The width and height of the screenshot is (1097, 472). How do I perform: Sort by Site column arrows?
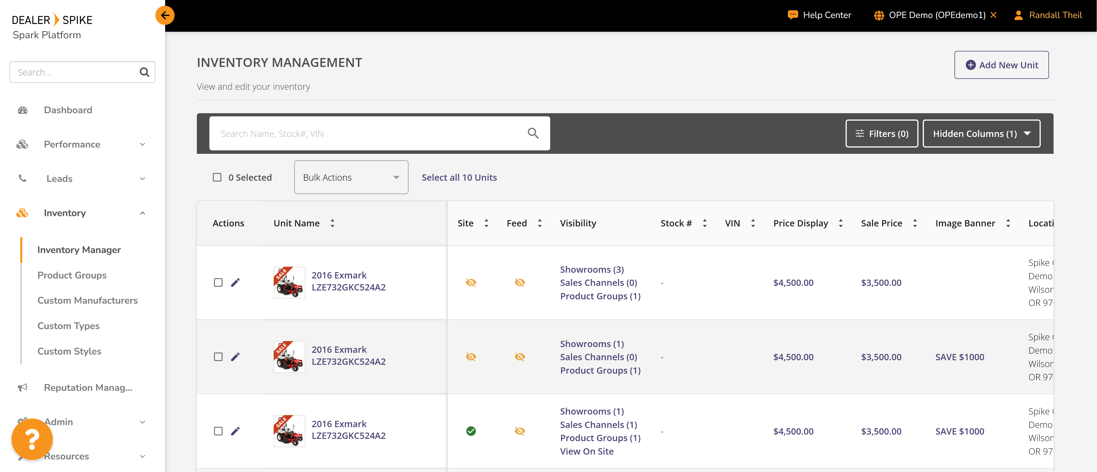[x=486, y=223]
